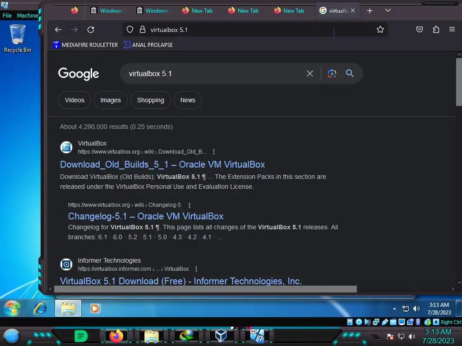Click the Google magnifier search icon
Viewport: 462px width, 346px height.
tap(350, 73)
